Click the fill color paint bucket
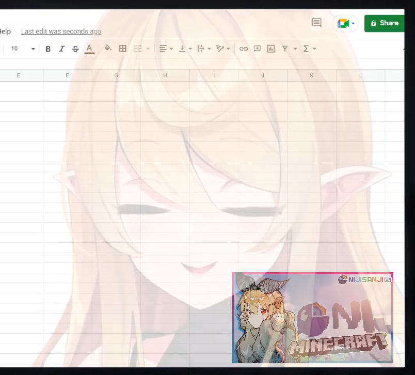 coord(108,49)
